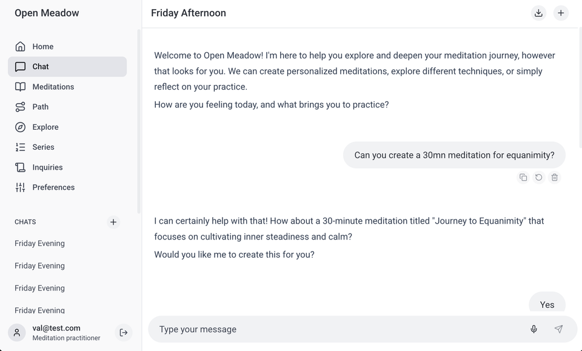Navigate to Explore
This screenshot has height=351, width=582.
[45, 127]
